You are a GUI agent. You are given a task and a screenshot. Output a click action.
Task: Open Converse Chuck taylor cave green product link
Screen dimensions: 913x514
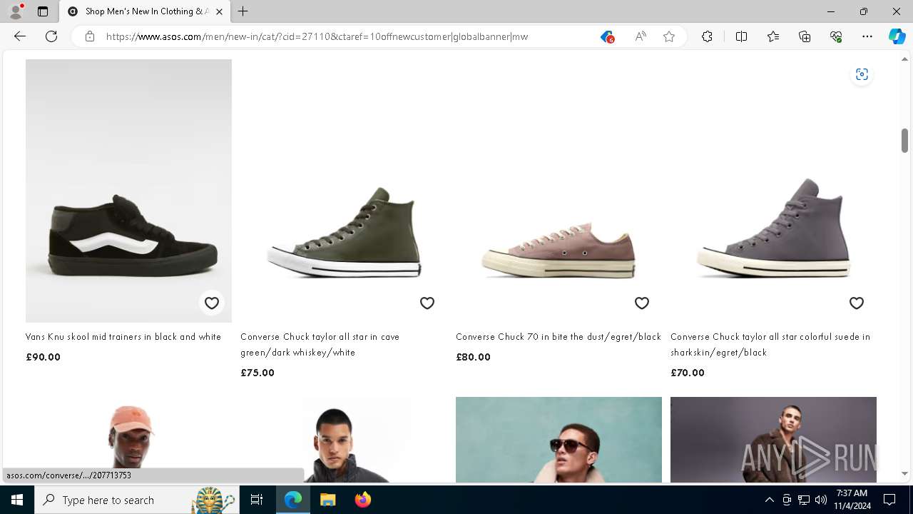(320, 345)
